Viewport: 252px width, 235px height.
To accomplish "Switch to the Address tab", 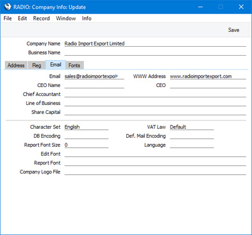I will [16, 65].
